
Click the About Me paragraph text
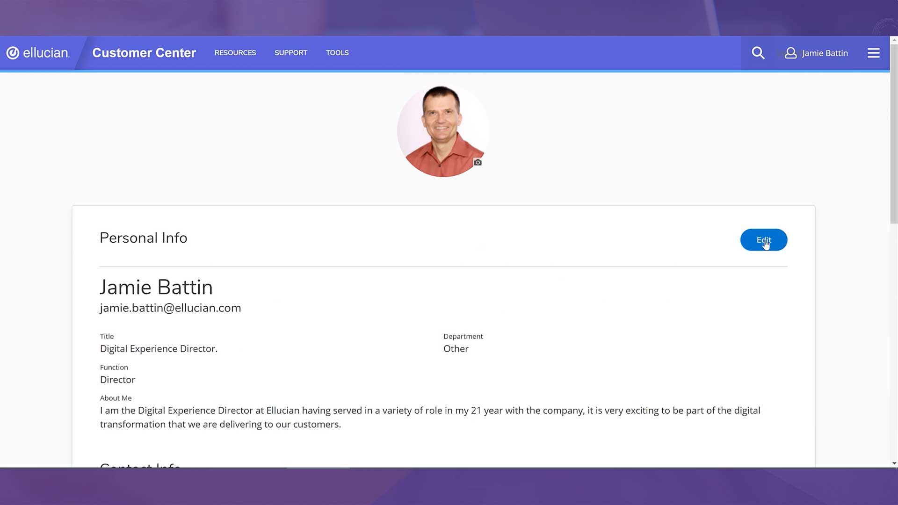[430, 417]
